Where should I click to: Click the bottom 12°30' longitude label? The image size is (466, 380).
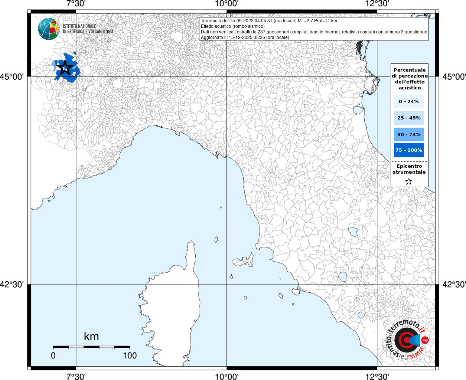tap(377, 377)
